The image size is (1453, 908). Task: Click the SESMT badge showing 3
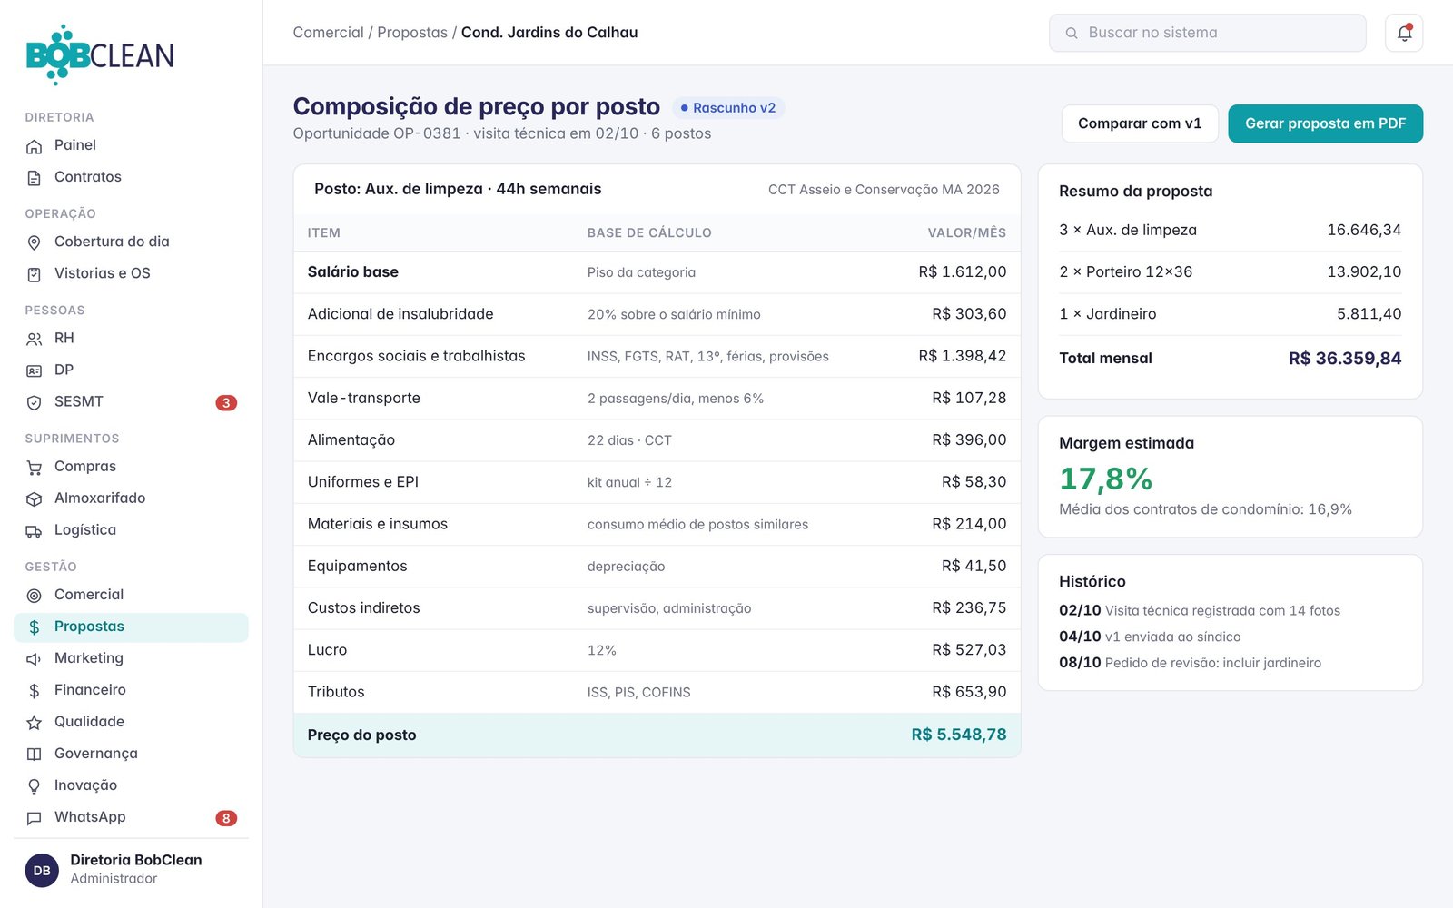click(x=226, y=402)
